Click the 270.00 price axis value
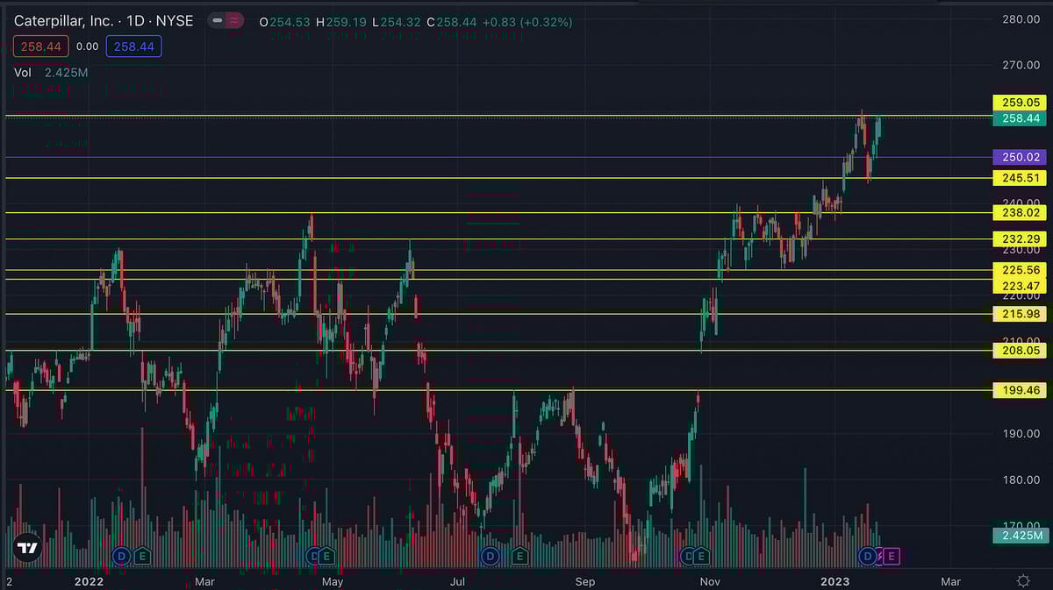1053x590 pixels. click(1021, 65)
